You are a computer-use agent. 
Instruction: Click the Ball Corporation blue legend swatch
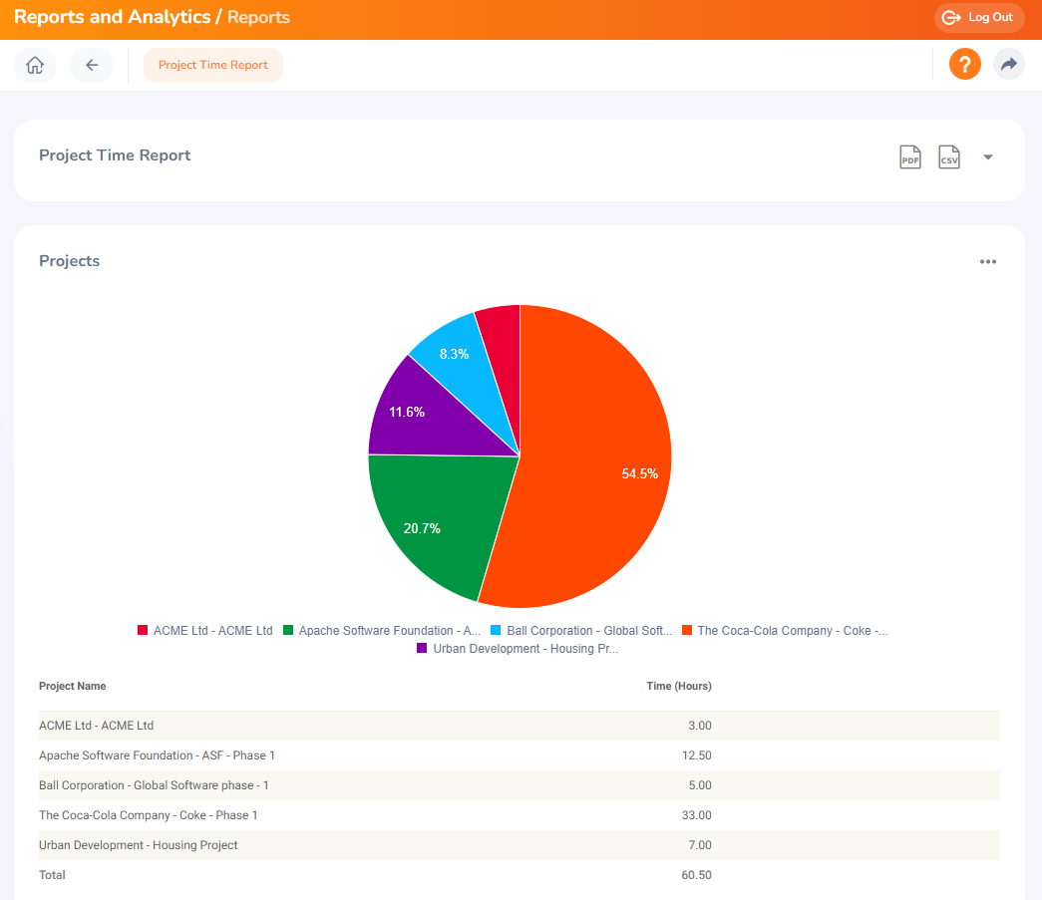click(496, 630)
